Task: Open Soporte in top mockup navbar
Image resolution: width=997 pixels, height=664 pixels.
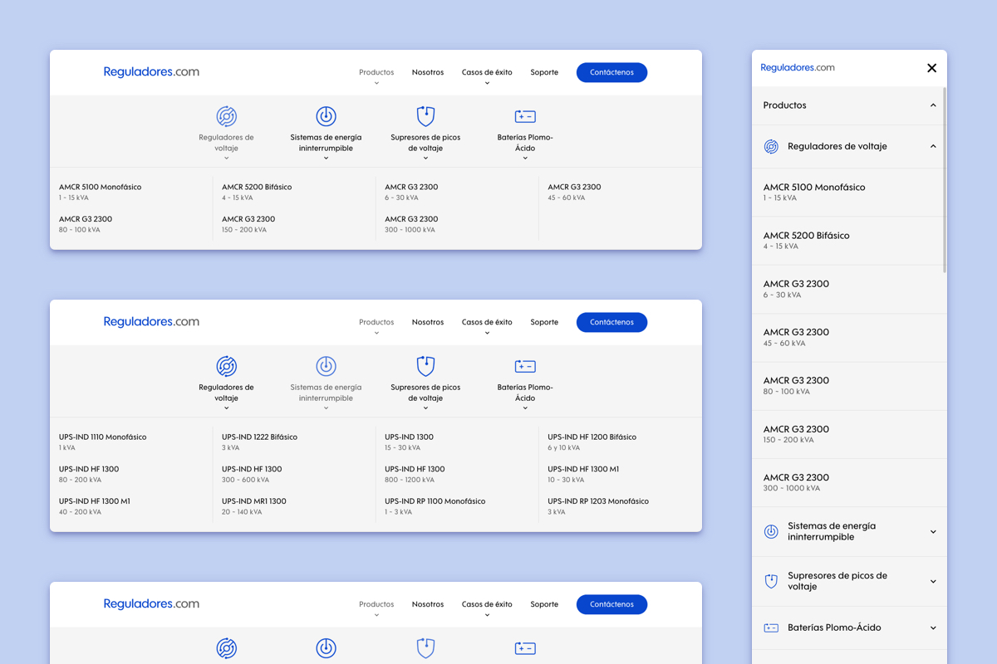Action: pyautogui.click(x=544, y=72)
